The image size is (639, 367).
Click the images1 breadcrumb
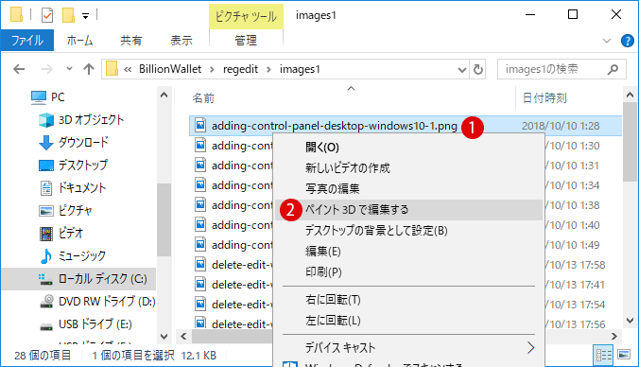[x=300, y=69]
